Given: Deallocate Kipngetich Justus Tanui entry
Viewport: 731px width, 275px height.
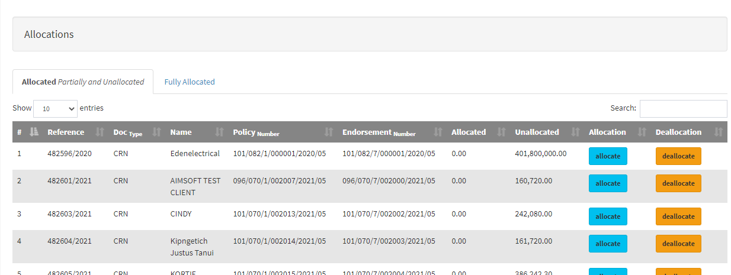Looking at the screenshot, I should (678, 244).
